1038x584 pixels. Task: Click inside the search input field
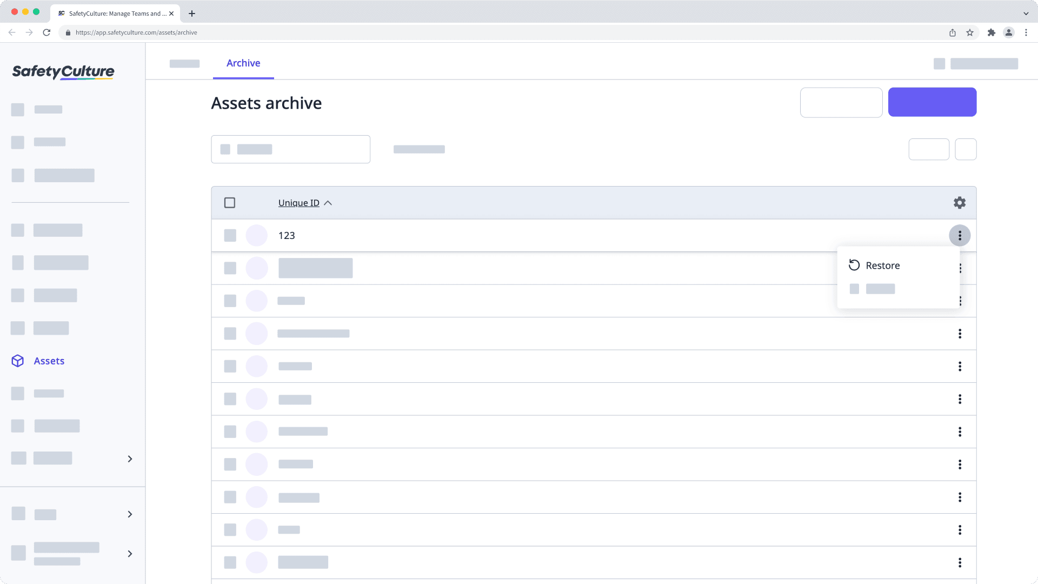pos(290,149)
